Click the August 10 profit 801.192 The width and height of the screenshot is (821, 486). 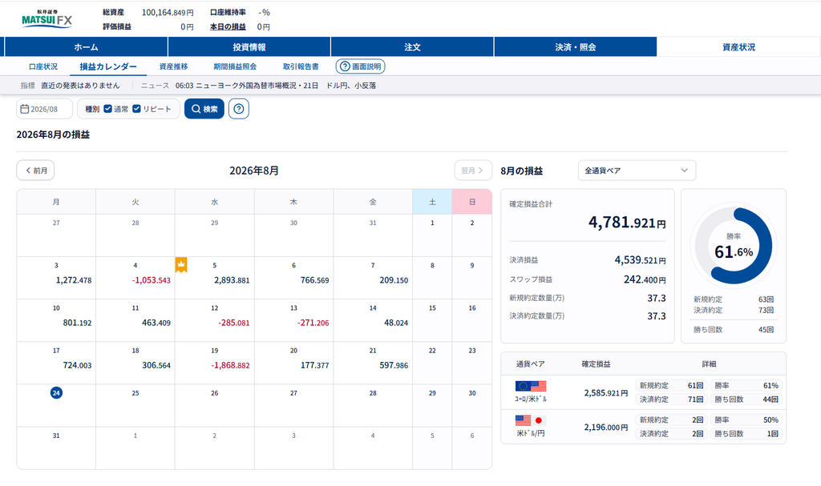78,323
